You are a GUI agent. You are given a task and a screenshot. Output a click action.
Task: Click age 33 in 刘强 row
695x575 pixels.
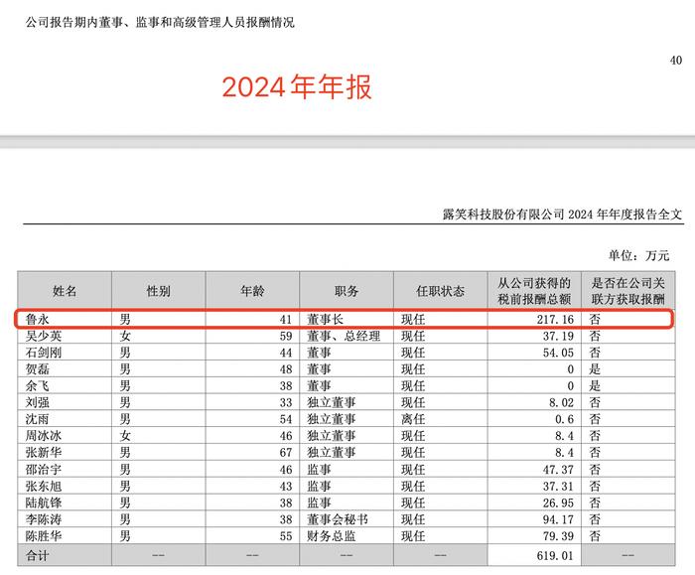(x=286, y=402)
